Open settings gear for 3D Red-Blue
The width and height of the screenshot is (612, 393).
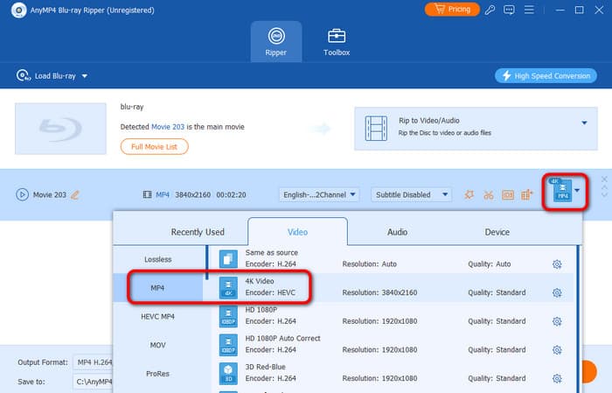coord(557,378)
